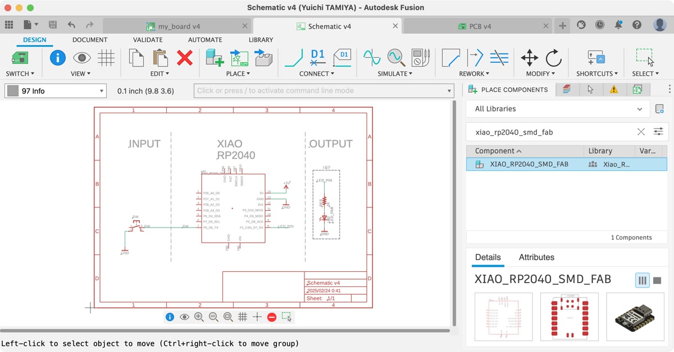Viewport: 674px width, 352px height.
Task: Click the Copy icon in EDIT group
Action: [x=136, y=58]
